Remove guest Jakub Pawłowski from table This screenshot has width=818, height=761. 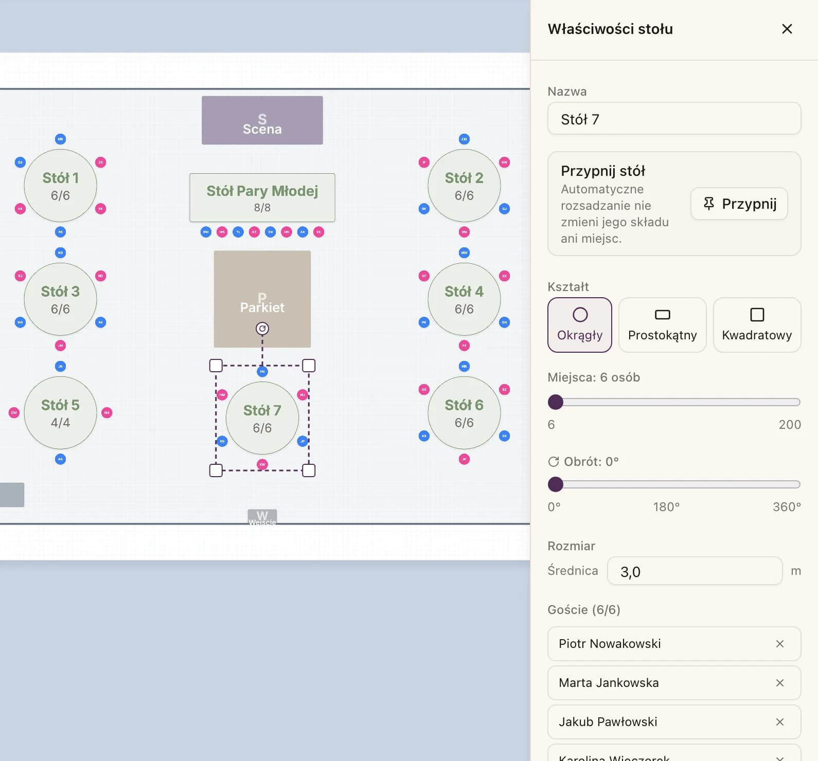tap(779, 722)
